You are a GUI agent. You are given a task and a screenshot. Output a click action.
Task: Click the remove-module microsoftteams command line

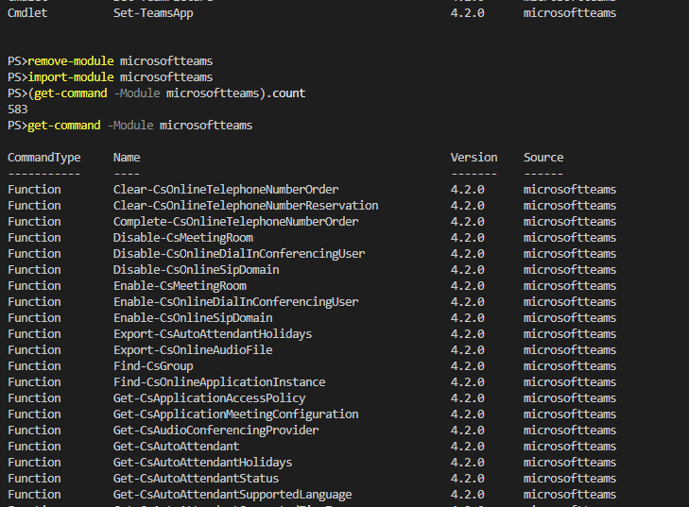click(x=110, y=61)
